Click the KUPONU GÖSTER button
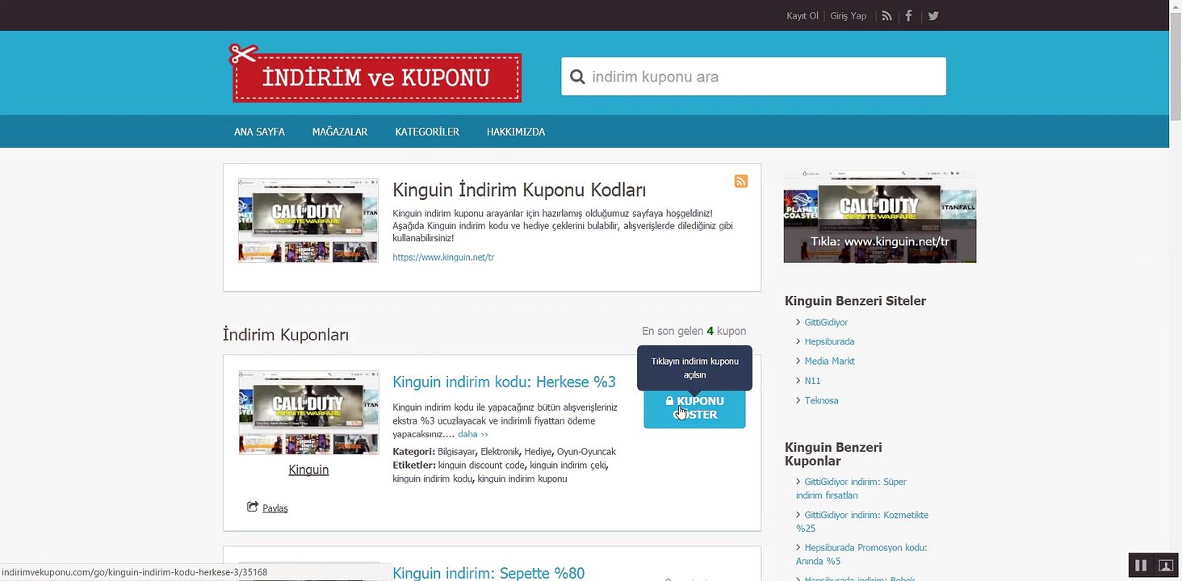The height and width of the screenshot is (581, 1182). pos(694,408)
